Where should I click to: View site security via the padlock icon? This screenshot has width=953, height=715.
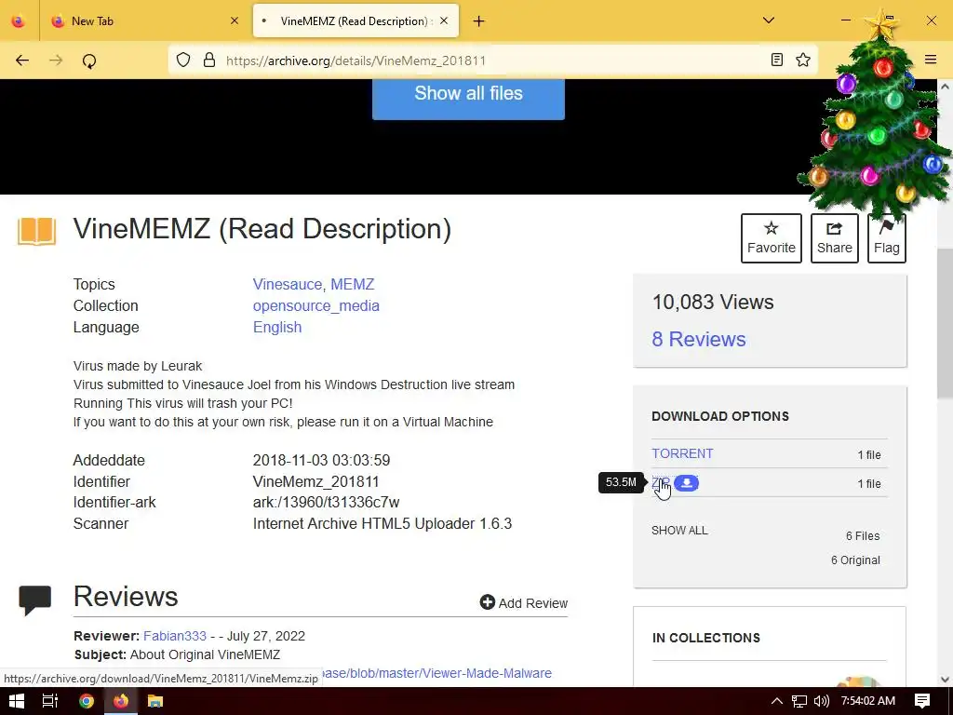coord(209,60)
